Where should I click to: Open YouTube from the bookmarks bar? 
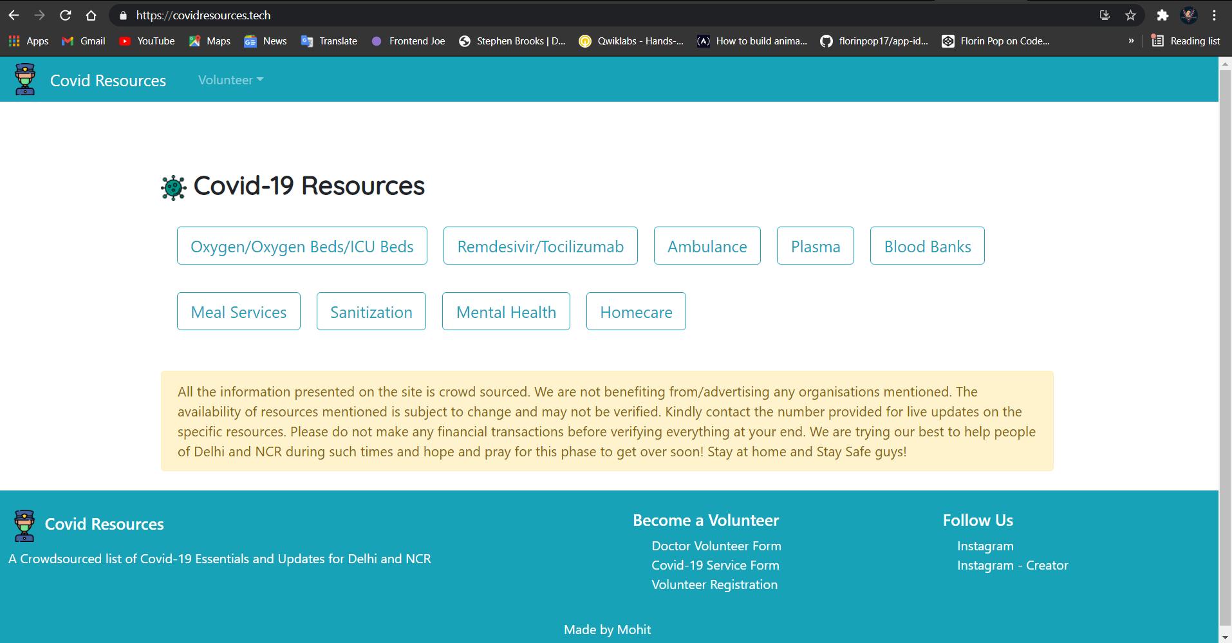click(x=147, y=41)
